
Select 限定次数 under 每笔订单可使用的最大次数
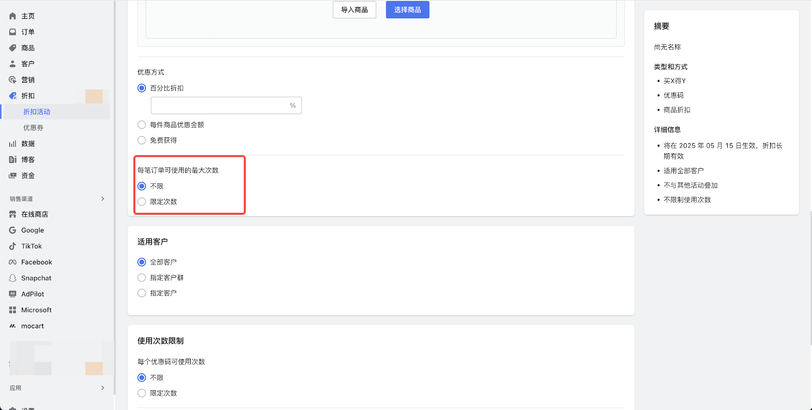[142, 202]
